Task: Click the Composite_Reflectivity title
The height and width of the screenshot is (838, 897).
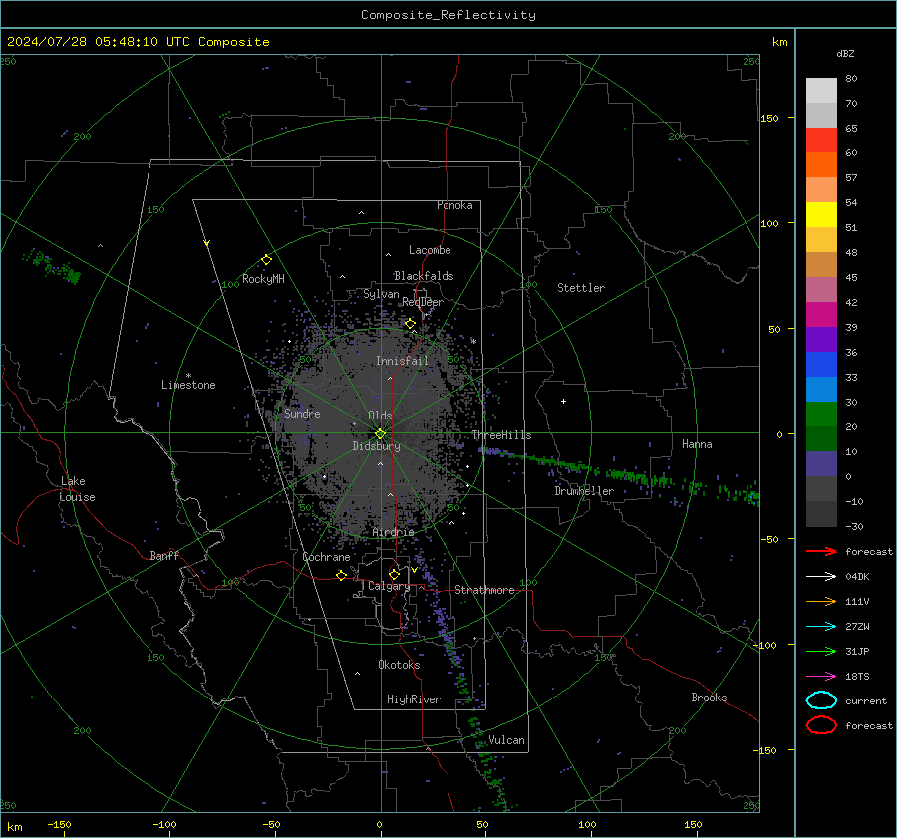Action: click(x=448, y=15)
